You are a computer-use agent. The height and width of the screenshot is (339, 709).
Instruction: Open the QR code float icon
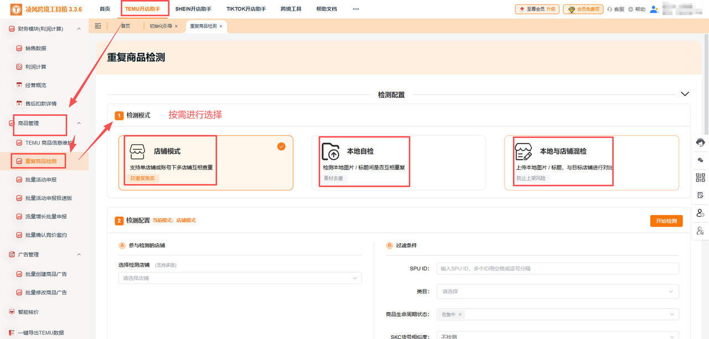[701, 178]
